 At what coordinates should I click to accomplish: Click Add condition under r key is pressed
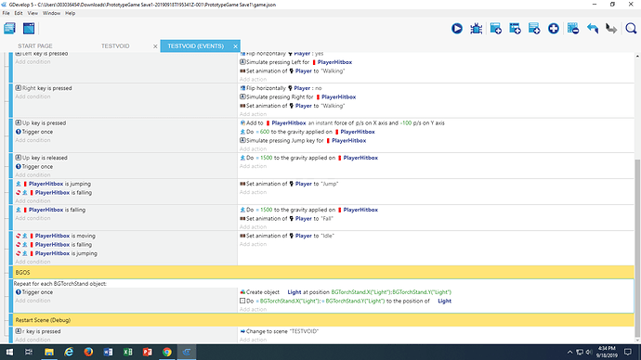[x=33, y=340]
